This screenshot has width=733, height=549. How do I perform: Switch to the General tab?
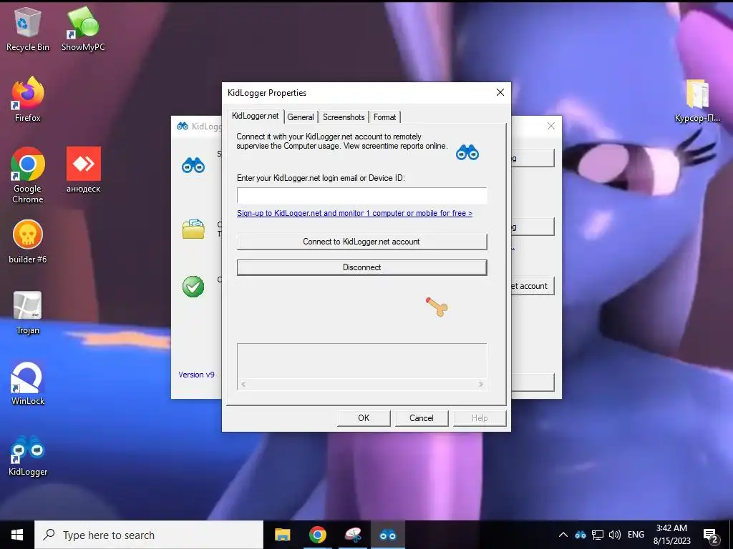click(x=301, y=117)
